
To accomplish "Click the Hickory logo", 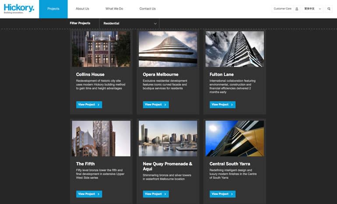I will click(x=19, y=9).
